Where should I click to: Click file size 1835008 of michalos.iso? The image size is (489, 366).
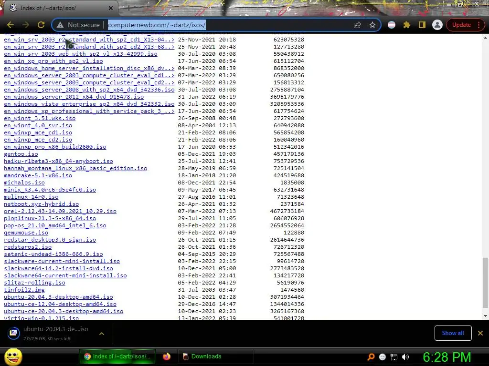(292, 183)
